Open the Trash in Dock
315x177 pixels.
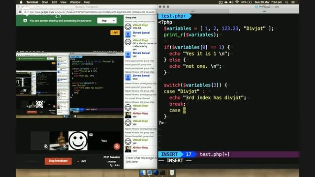(172, 173)
